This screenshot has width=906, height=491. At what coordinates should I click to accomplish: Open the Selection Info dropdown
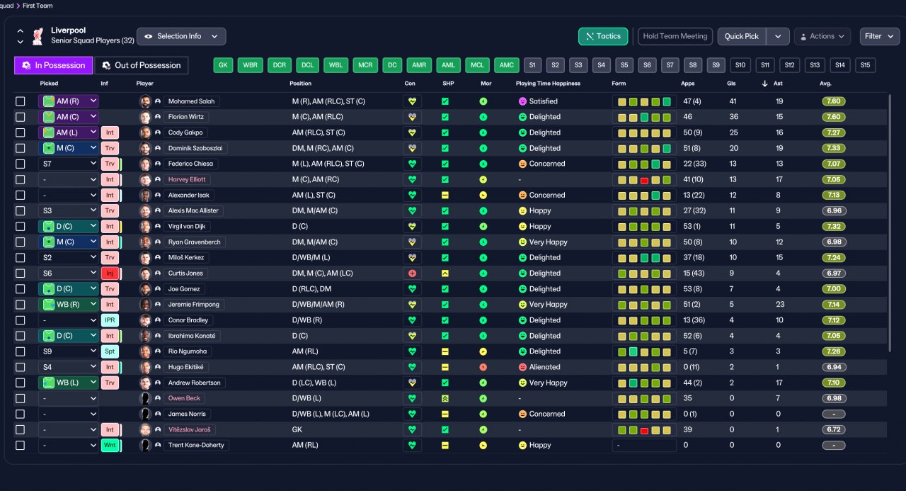tap(181, 36)
